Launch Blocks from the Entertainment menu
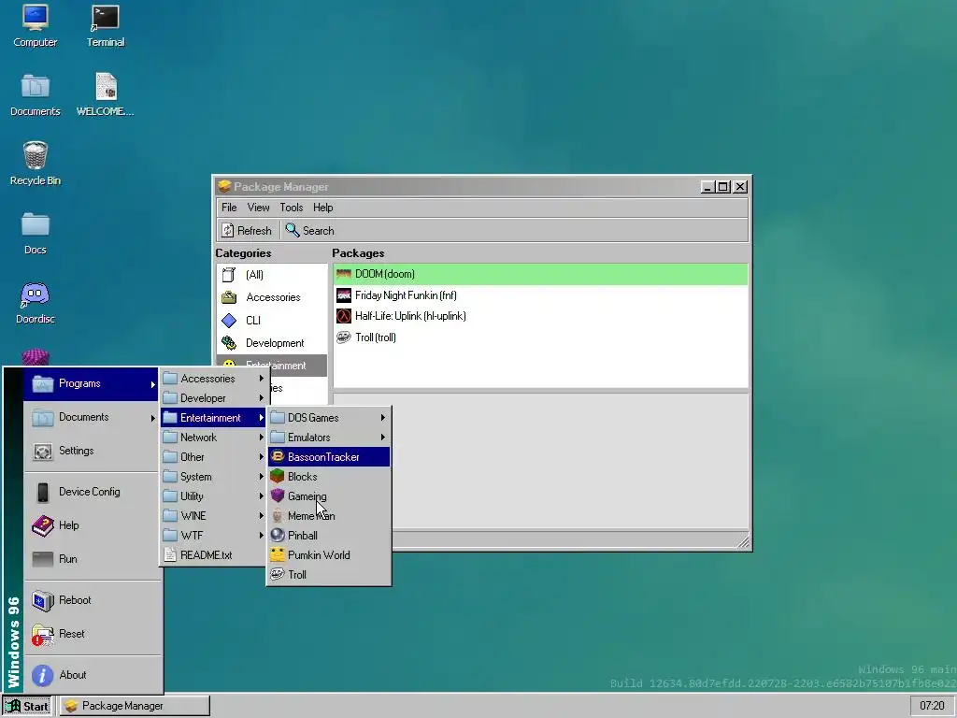 329,476
